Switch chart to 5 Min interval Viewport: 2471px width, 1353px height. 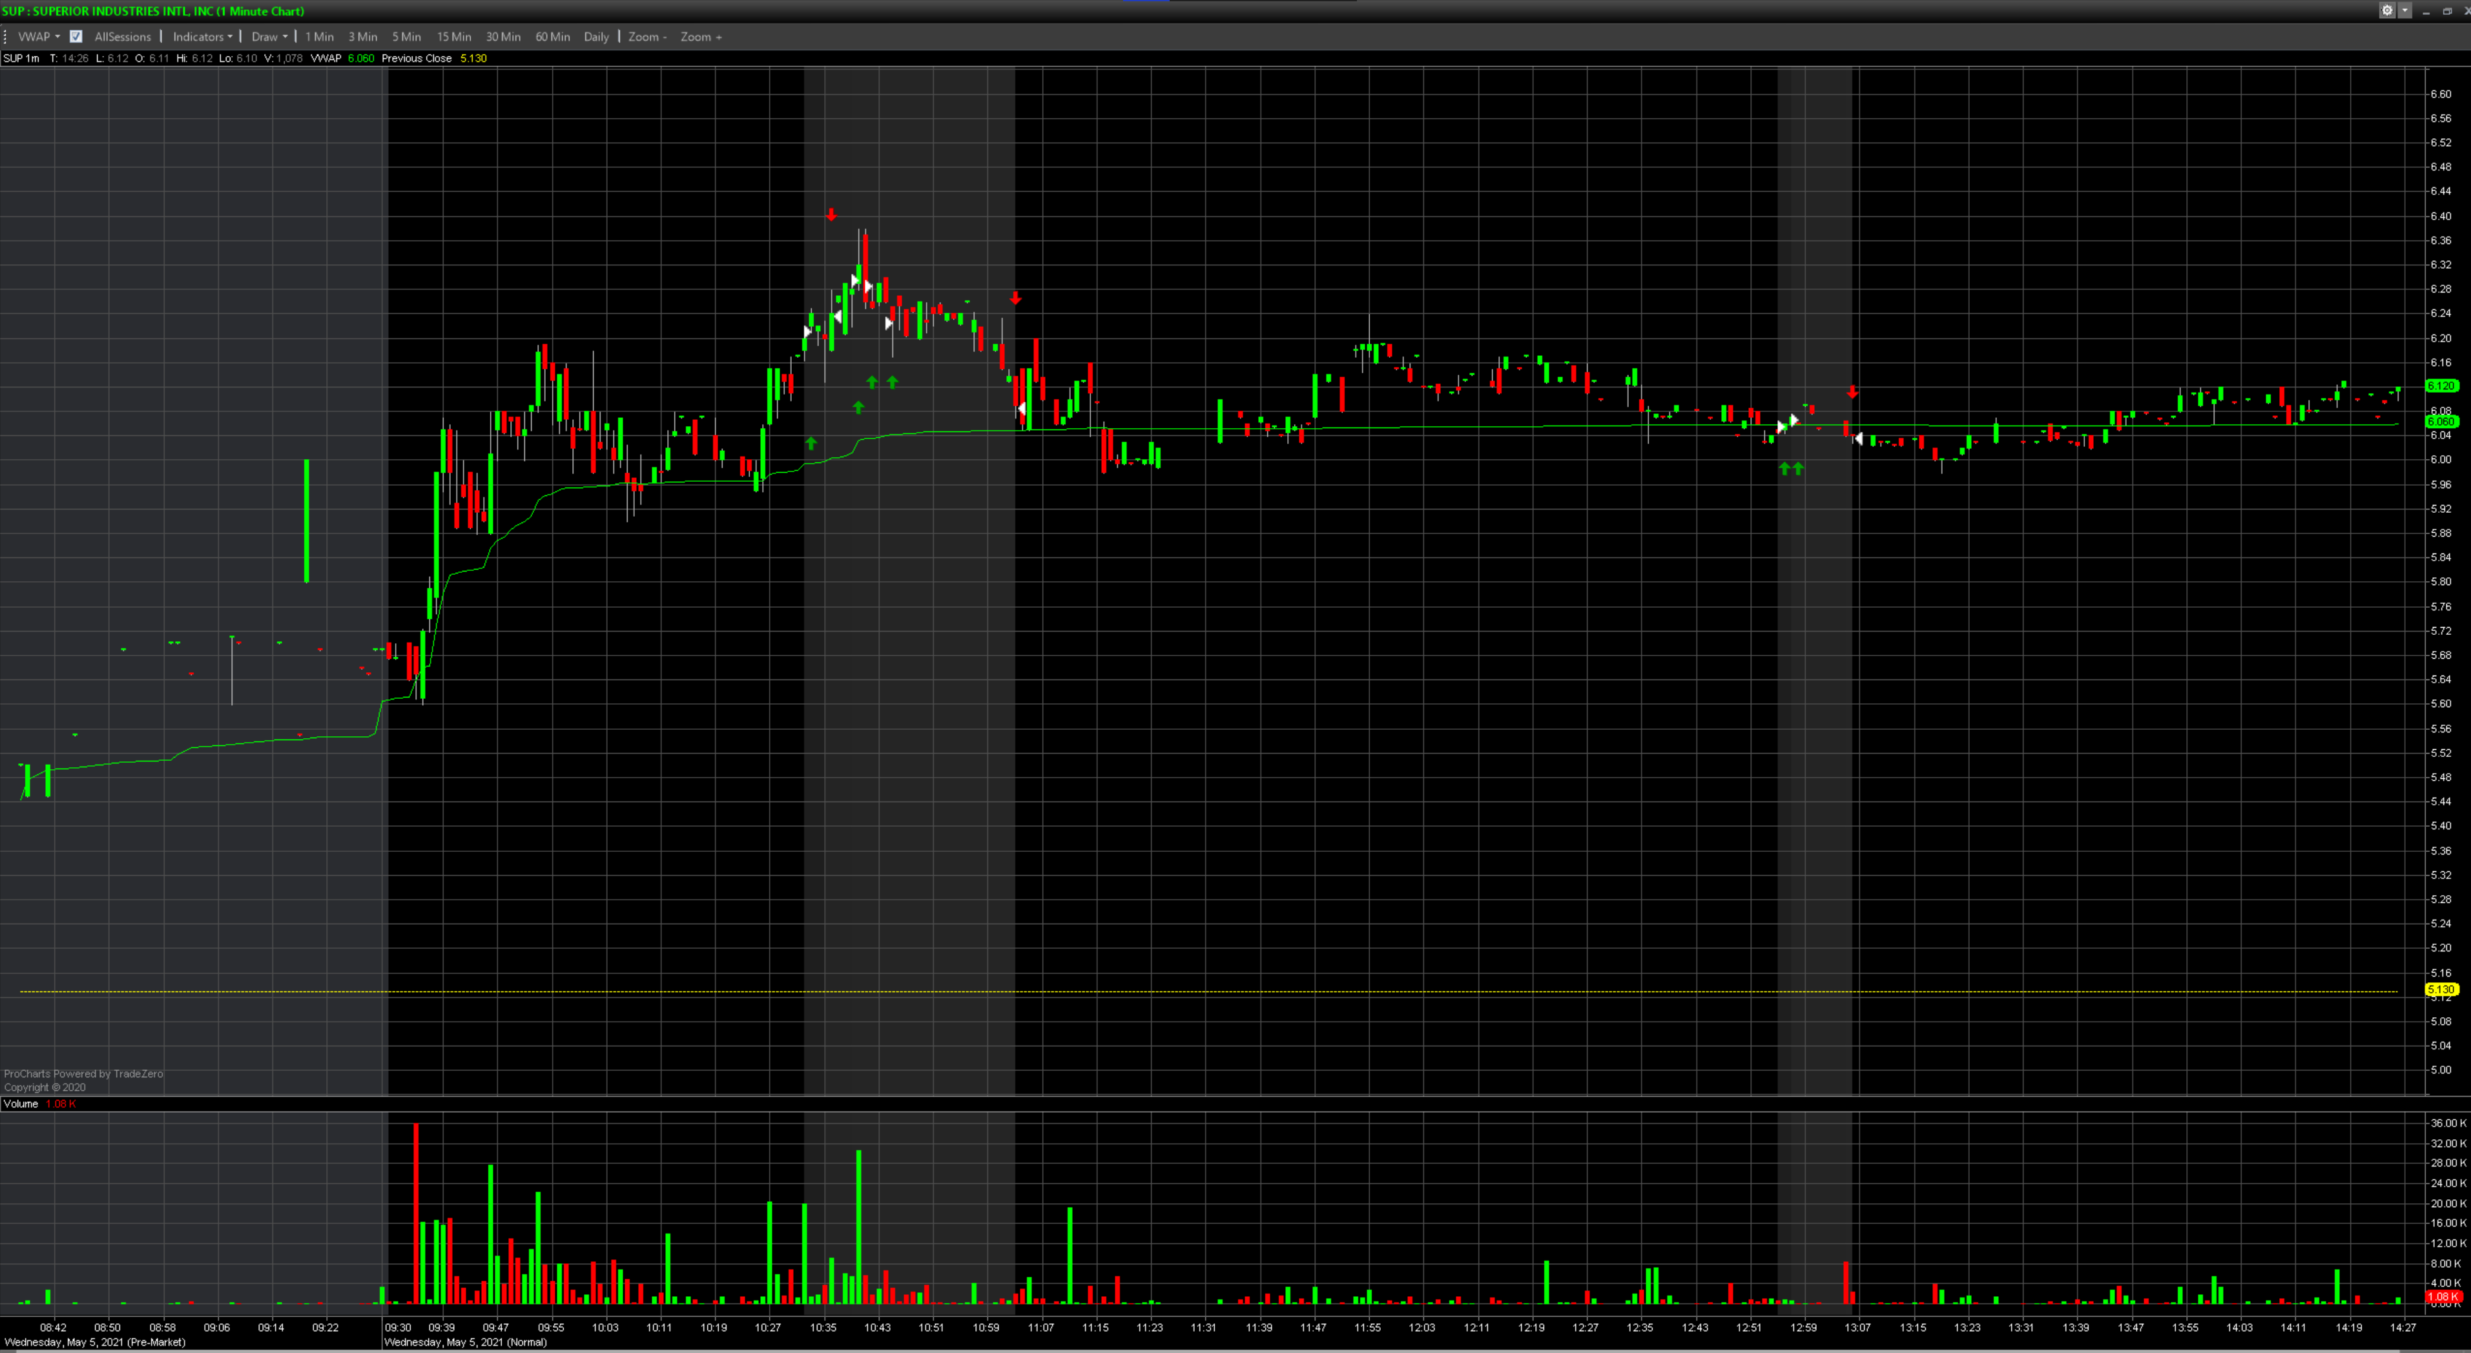[406, 36]
